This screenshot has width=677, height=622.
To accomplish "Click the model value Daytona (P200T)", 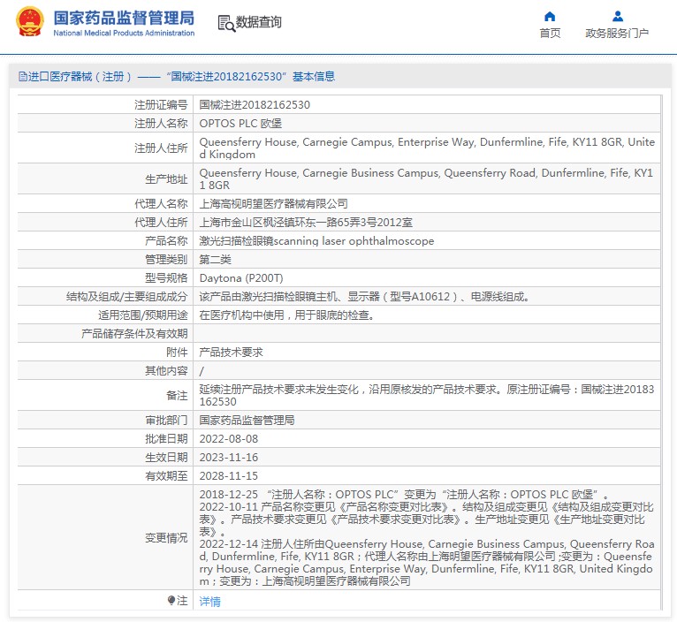I will click(x=241, y=278).
